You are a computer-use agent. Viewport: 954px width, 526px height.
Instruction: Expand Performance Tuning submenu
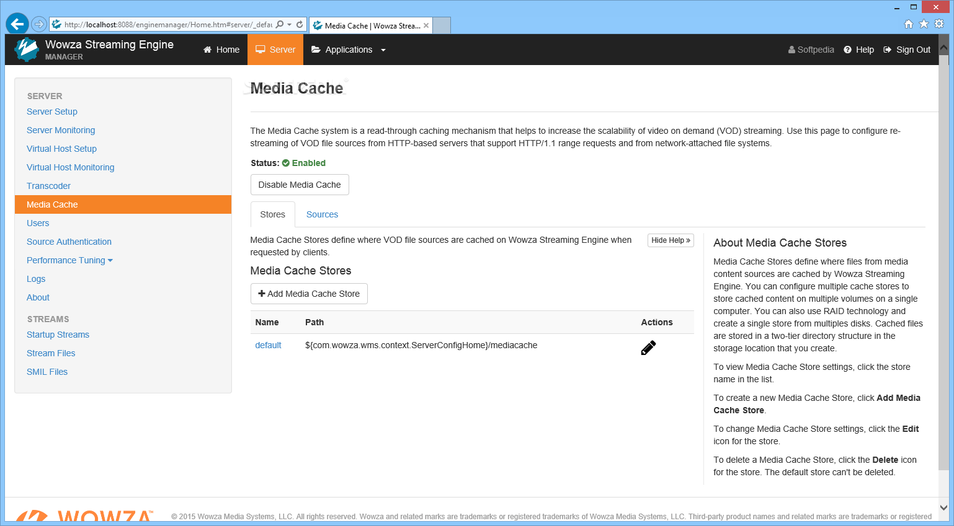coord(69,260)
